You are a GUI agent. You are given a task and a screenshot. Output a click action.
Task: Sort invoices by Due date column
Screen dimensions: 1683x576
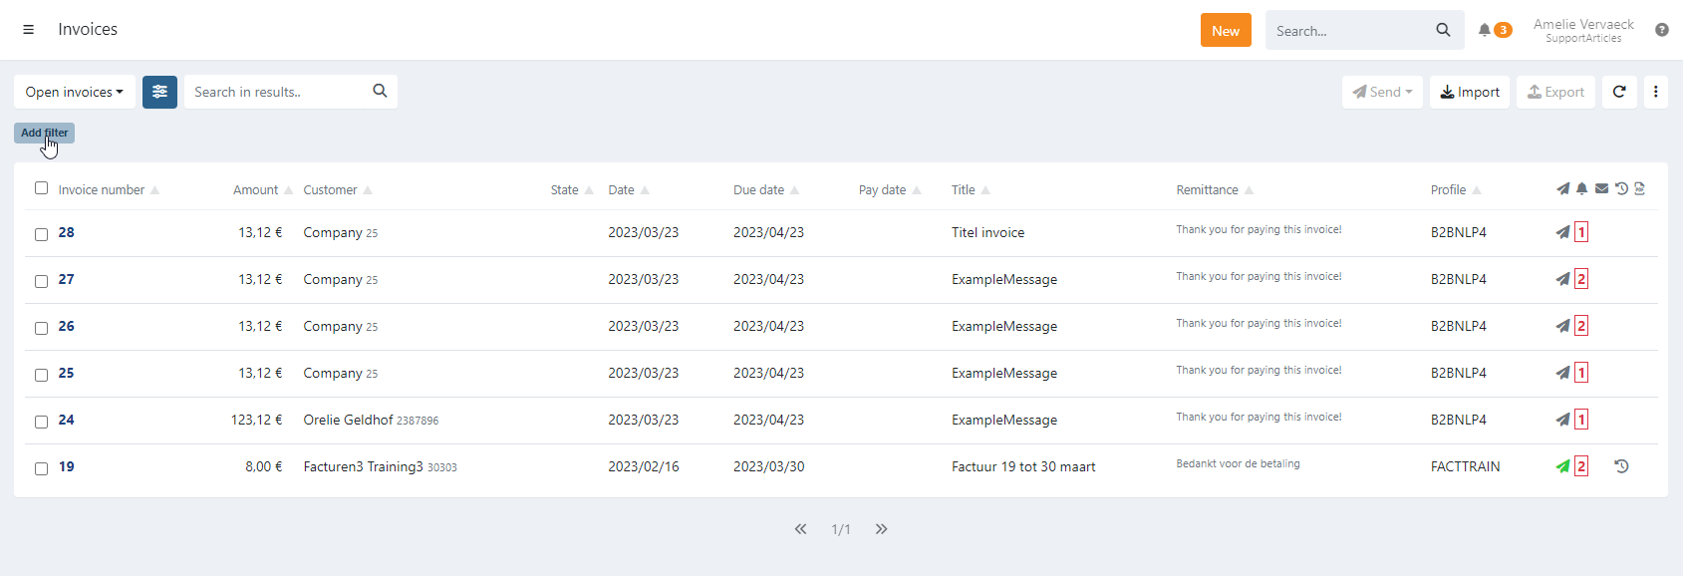[x=759, y=190]
